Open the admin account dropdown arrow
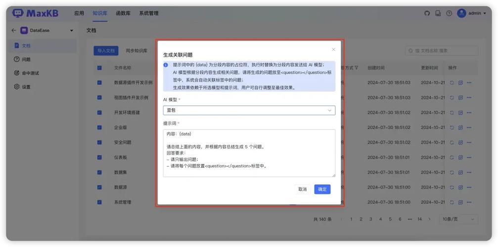Image resolution: width=498 pixels, height=247 pixels. [485, 13]
